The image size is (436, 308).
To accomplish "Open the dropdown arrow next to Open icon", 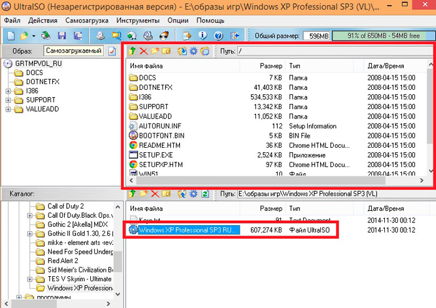I will [34, 36].
